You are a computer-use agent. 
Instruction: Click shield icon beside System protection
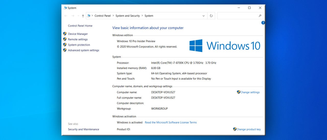pyautogui.click(x=65, y=45)
